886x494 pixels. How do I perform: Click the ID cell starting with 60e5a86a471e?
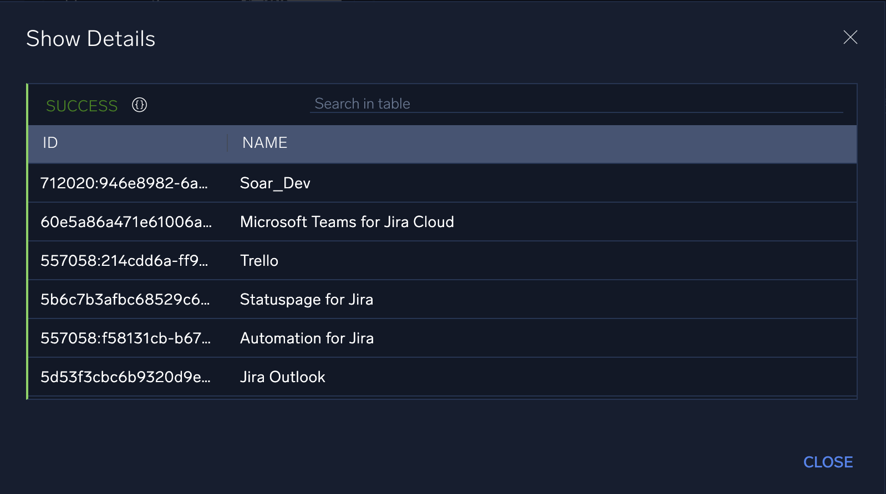[x=126, y=222]
